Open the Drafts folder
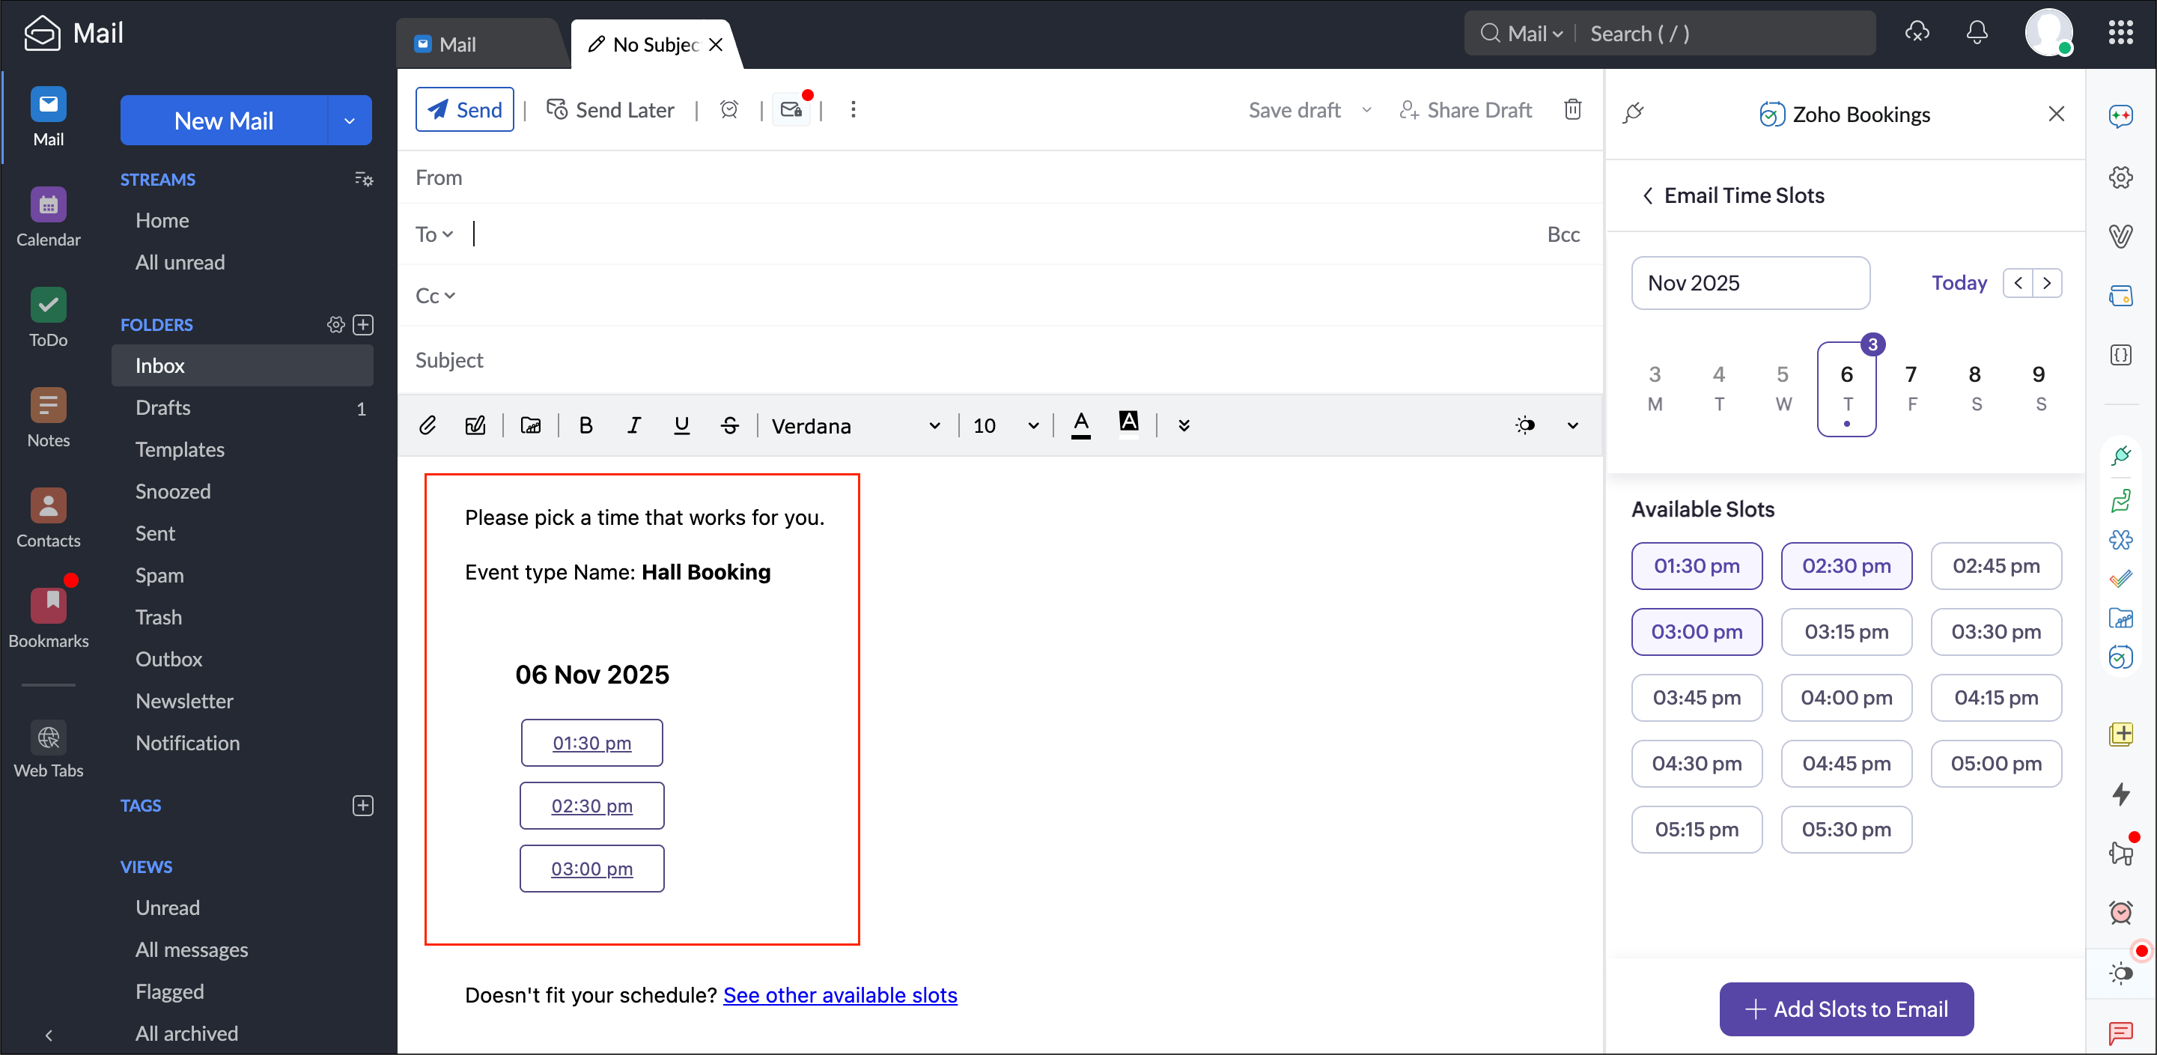 pyautogui.click(x=162, y=408)
